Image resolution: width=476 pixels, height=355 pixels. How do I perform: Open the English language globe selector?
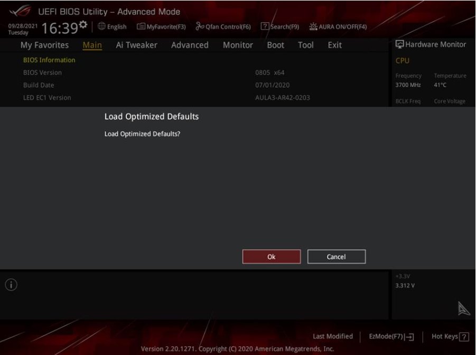pyautogui.click(x=112, y=27)
